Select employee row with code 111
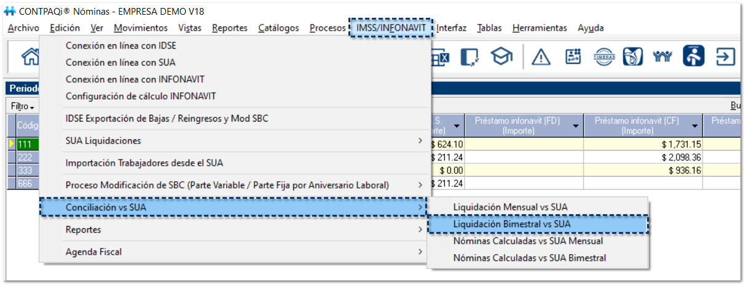The width and height of the screenshot is (746, 286). (26, 144)
